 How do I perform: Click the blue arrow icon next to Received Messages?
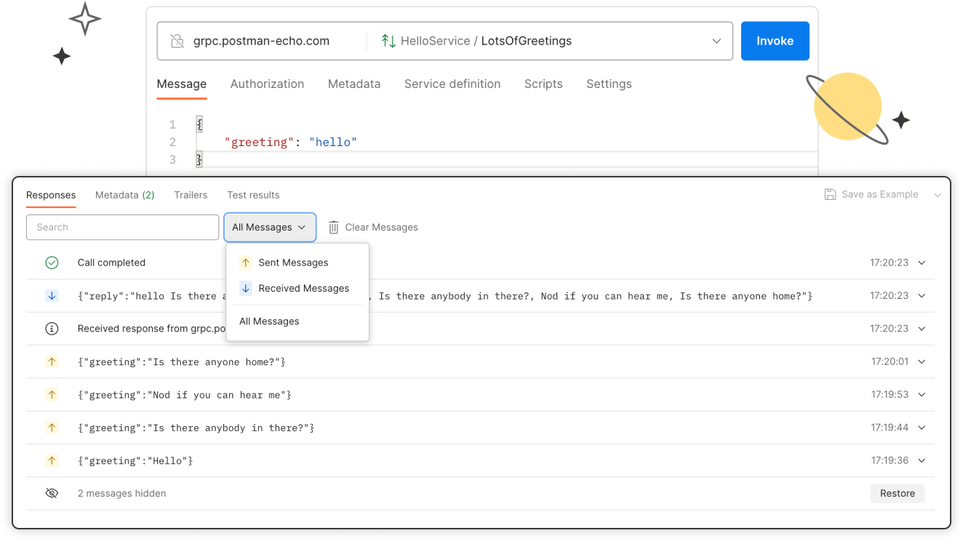click(247, 288)
